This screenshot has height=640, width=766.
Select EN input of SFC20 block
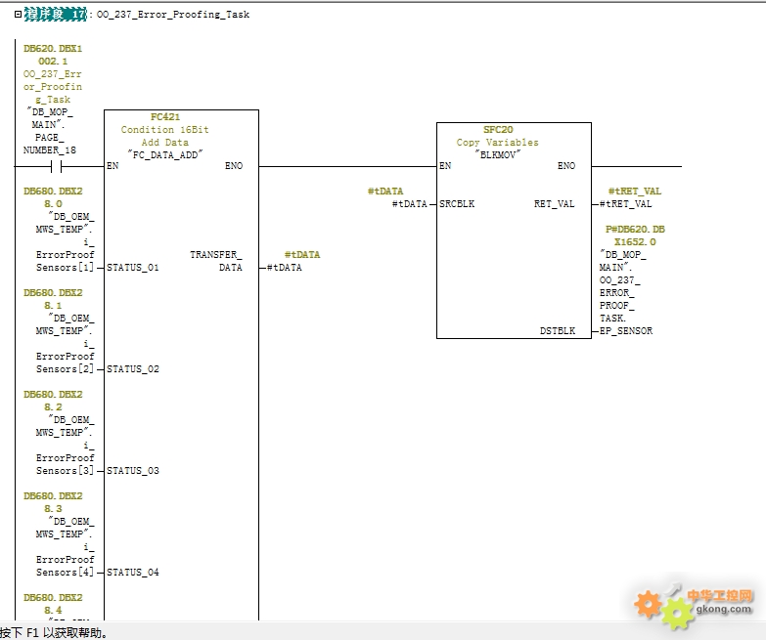[445, 166]
